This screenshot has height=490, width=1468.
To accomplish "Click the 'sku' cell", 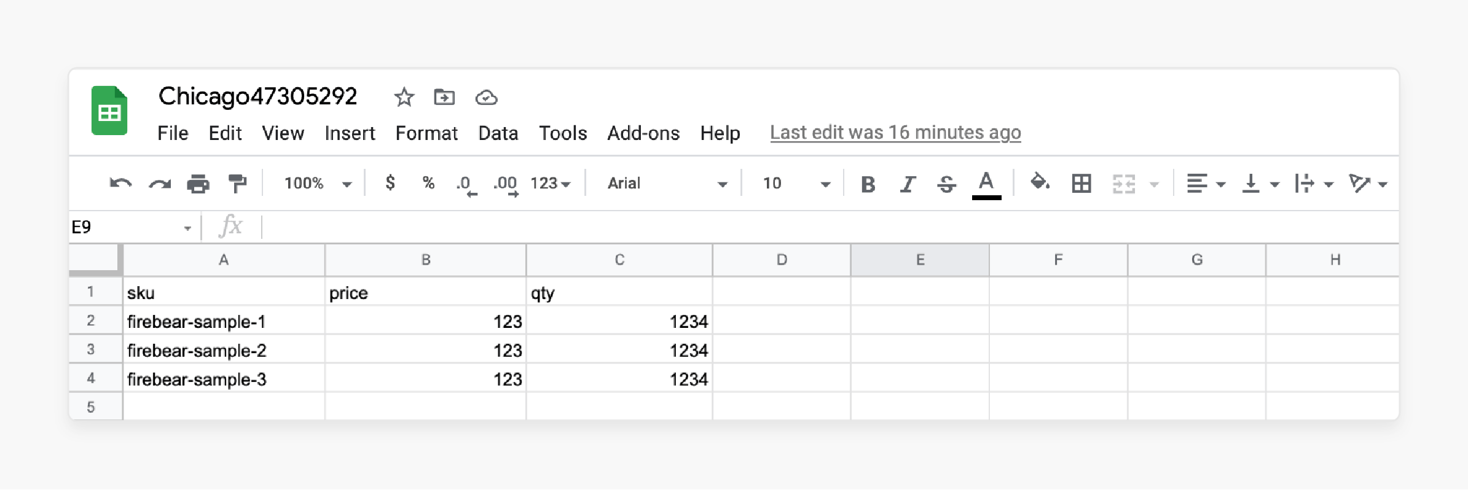I will [x=224, y=292].
